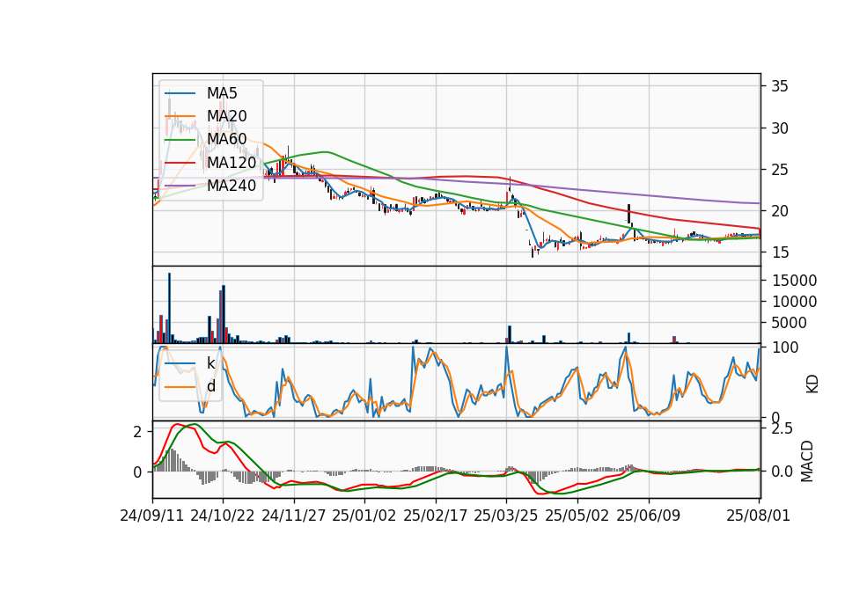The image size is (845, 607).
Task: Click the MA120 legend label
Action: click(231, 162)
